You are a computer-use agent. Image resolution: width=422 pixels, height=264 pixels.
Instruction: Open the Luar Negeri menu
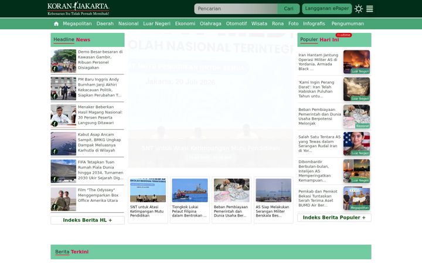click(156, 23)
